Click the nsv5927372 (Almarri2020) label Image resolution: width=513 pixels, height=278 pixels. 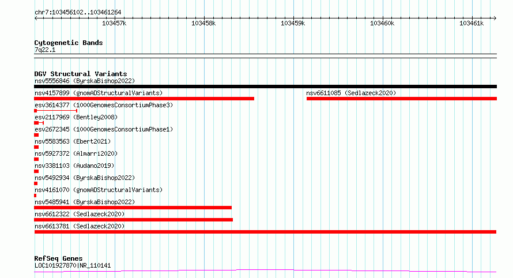click(x=76, y=153)
